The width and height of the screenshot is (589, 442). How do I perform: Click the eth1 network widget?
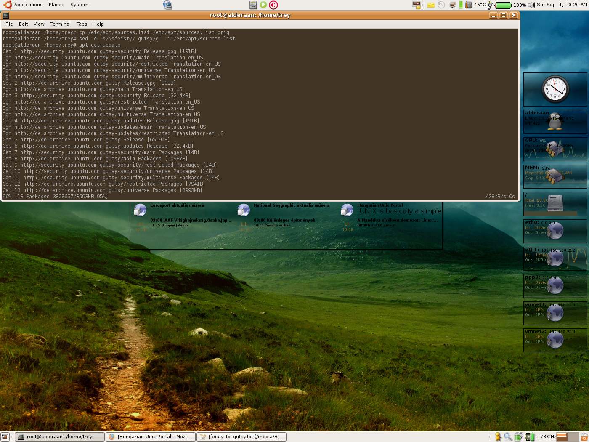(x=555, y=258)
